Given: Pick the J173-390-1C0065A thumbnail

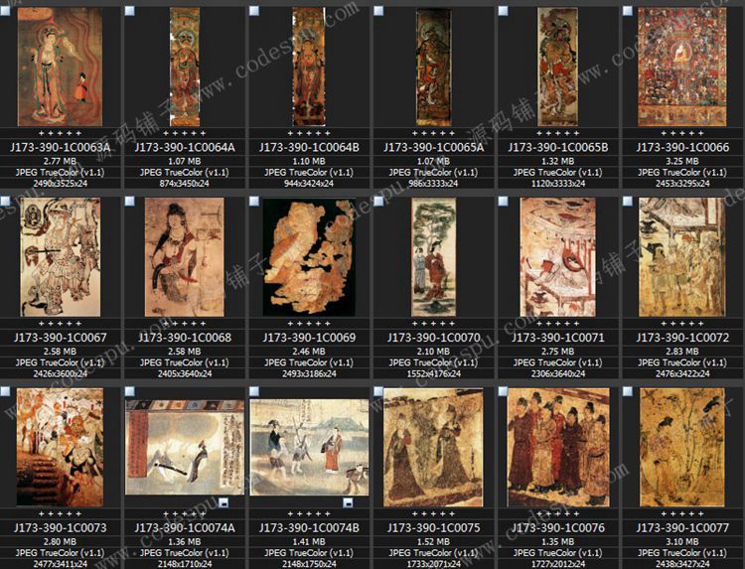Looking at the screenshot, I should coord(433,67).
